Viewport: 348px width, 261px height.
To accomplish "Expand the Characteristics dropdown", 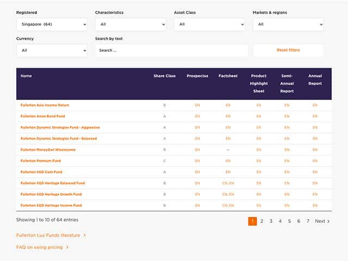I will (x=130, y=24).
